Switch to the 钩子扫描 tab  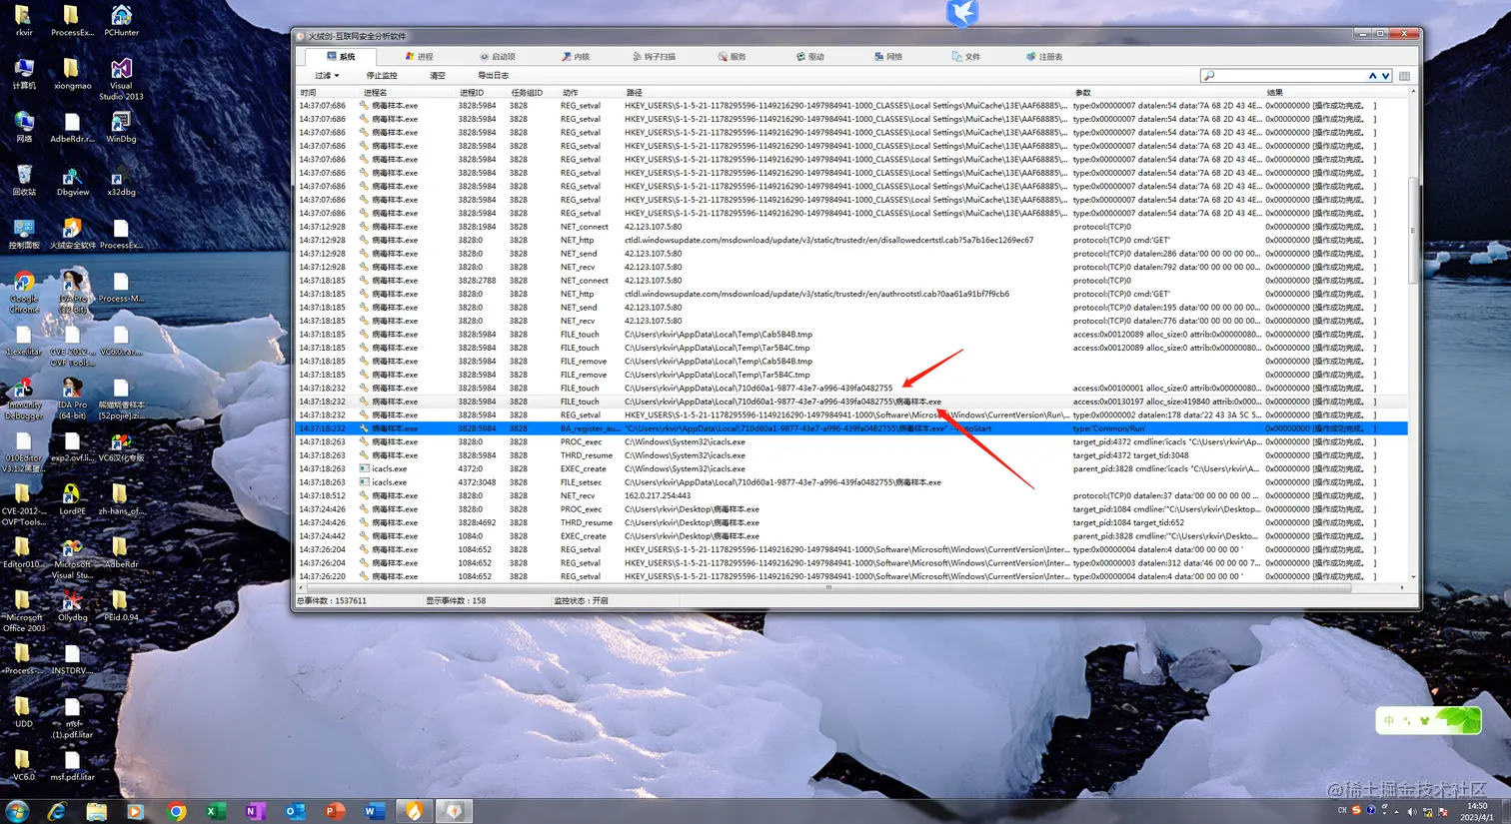655,57
